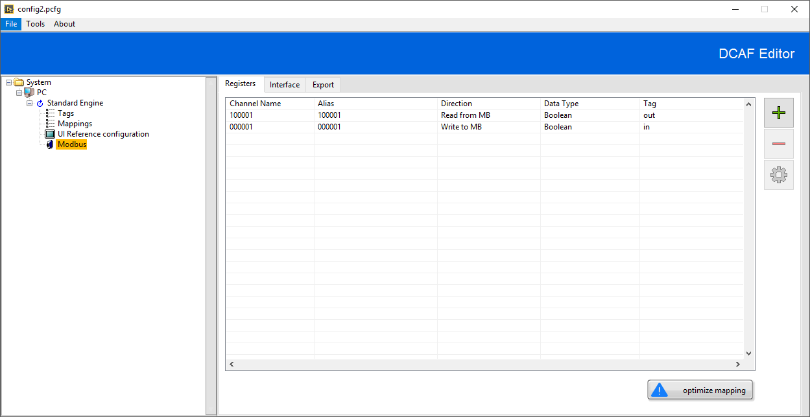Click the Standard Engine refresh-style icon
Screen dimensions: 810x417
coord(40,102)
